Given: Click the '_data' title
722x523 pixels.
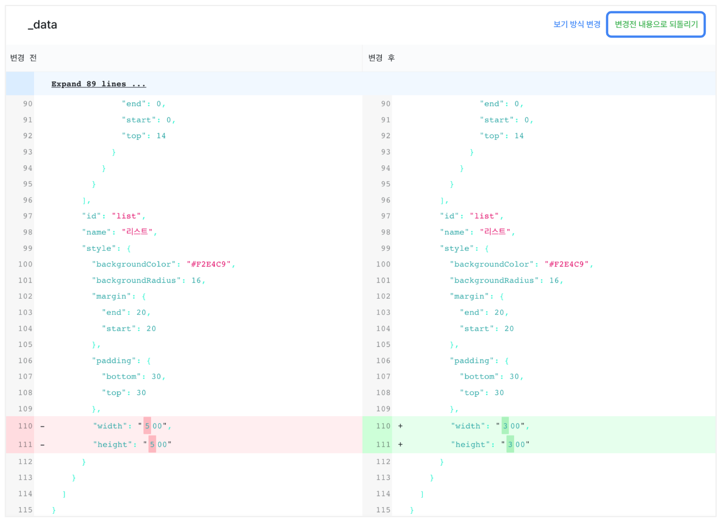Looking at the screenshot, I should (x=42, y=24).
